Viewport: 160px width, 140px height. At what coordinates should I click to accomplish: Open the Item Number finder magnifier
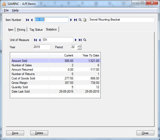point(80,20)
